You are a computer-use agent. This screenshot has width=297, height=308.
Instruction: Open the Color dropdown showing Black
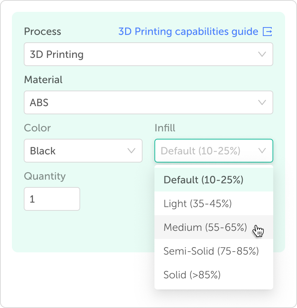[x=83, y=151]
